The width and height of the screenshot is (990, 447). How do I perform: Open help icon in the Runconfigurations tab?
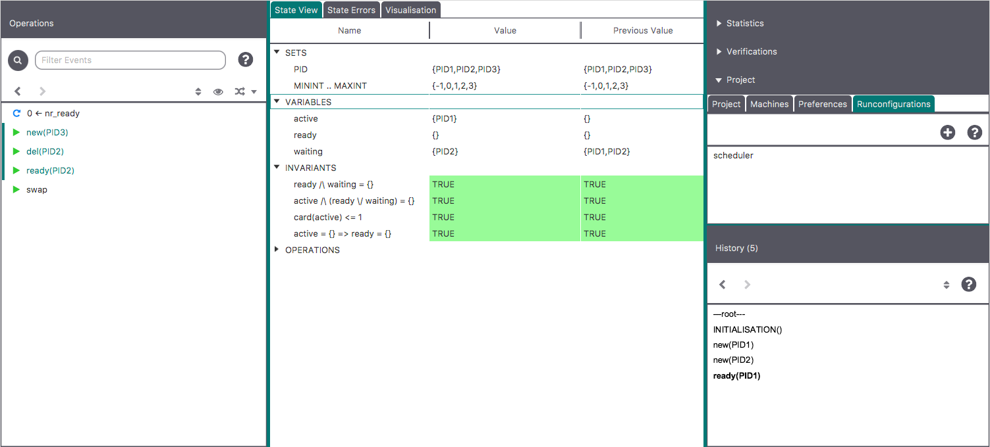coord(974,132)
